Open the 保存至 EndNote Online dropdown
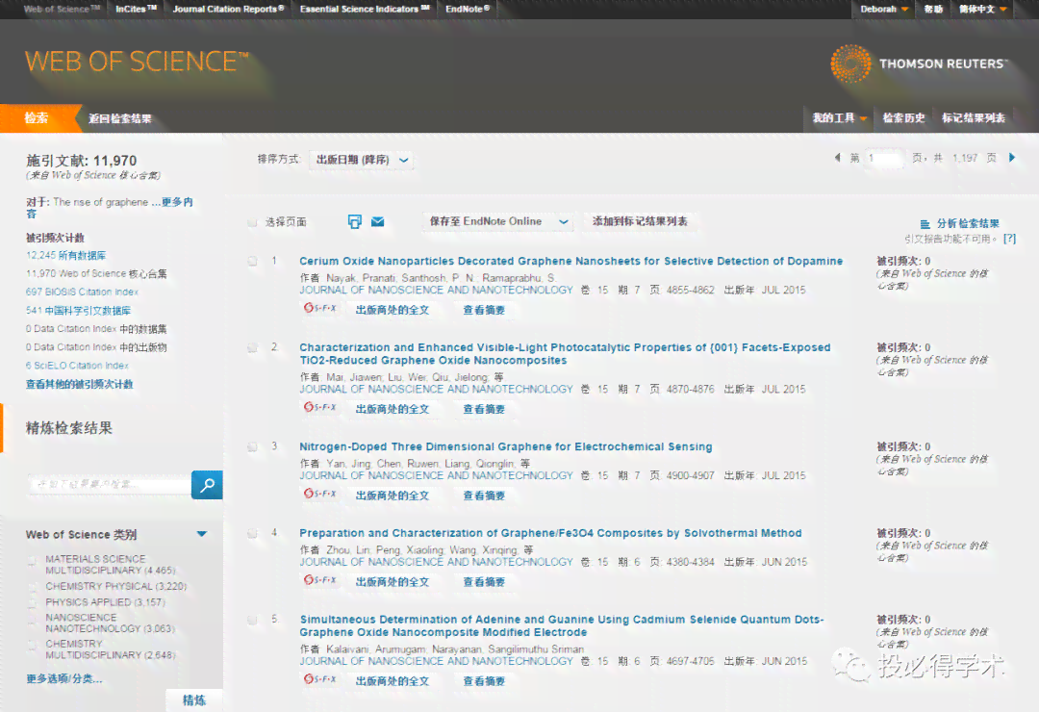1039x712 pixels. point(498,221)
